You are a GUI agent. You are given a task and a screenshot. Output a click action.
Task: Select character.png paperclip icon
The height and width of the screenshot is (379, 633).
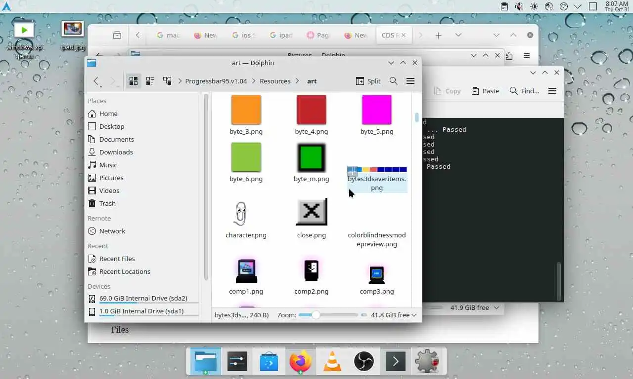click(241, 213)
